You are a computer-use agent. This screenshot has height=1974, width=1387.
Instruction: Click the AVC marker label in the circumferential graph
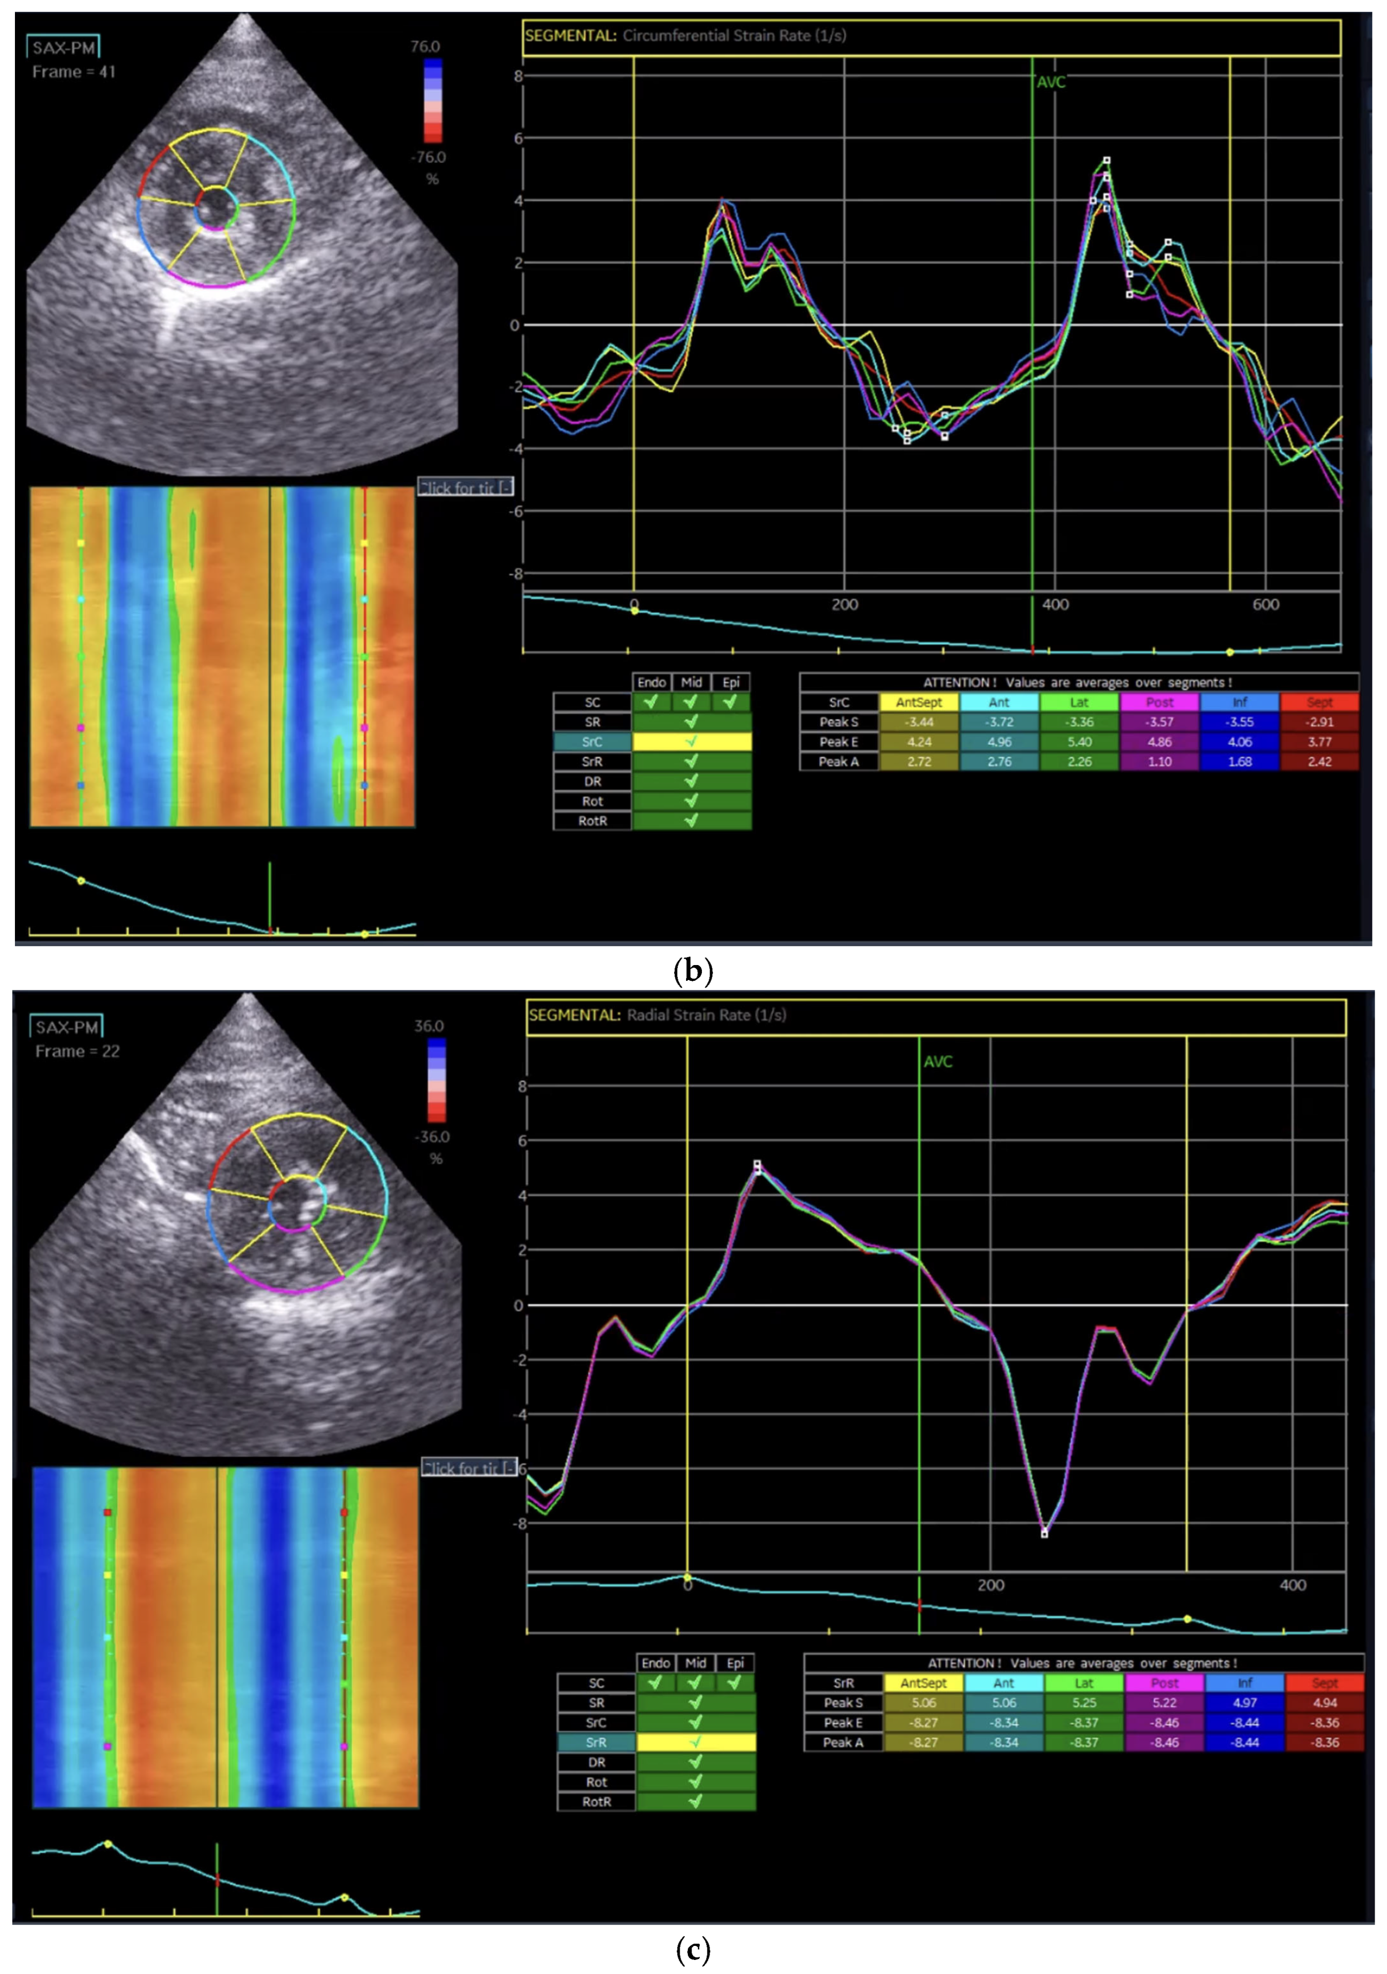point(1051,82)
